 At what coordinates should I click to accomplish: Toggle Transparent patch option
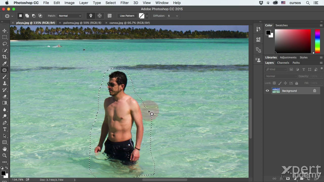110,16
